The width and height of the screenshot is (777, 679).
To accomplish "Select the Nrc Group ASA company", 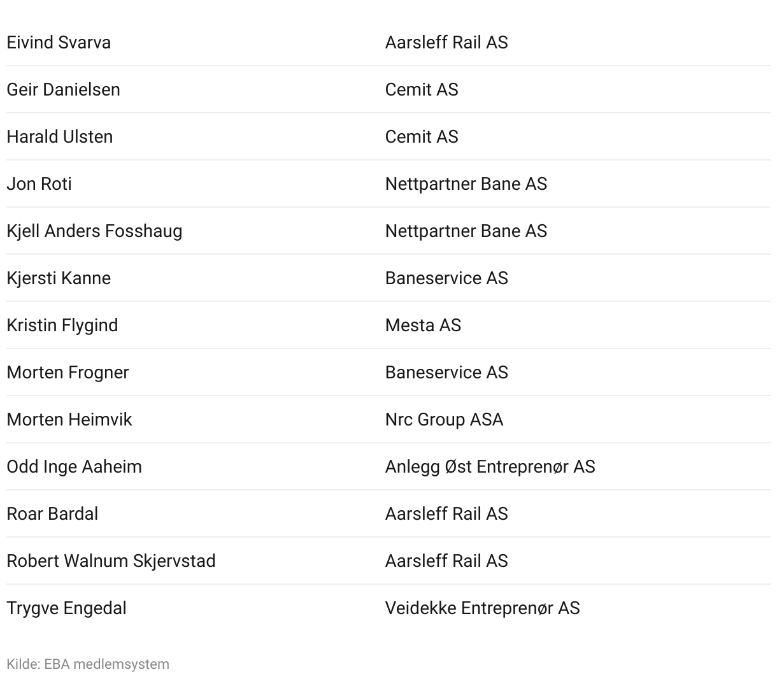I will click(444, 420).
